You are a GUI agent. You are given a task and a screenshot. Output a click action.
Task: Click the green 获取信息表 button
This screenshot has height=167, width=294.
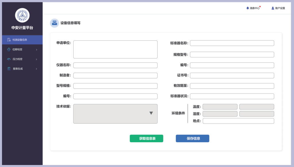coord(146,139)
